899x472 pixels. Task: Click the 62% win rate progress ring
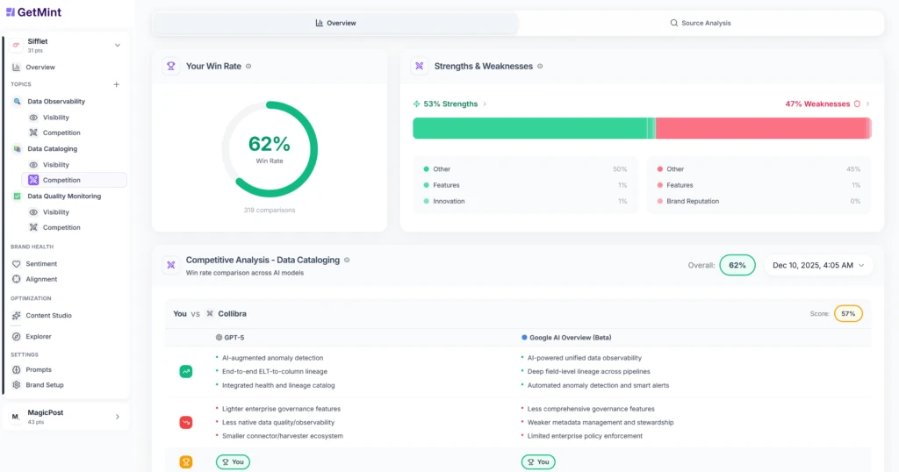pyautogui.click(x=270, y=149)
